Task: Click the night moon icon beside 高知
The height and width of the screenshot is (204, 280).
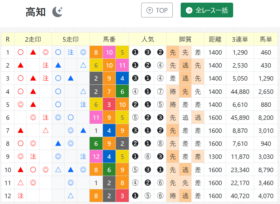Action: [x=57, y=12]
